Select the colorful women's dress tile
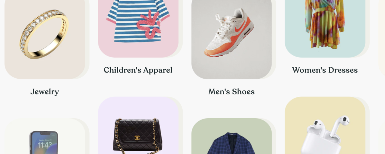The image size is (385, 154). pyautogui.click(x=325, y=29)
